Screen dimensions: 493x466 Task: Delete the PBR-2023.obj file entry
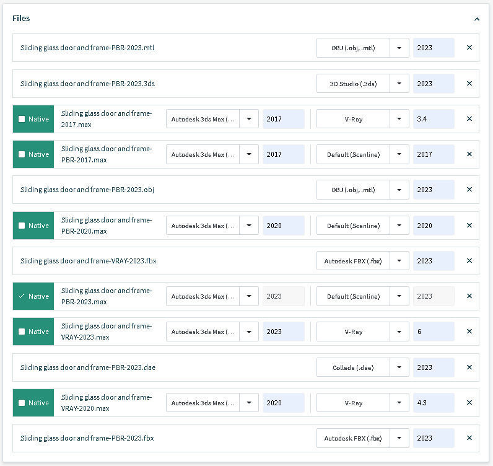pyautogui.click(x=469, y=190)
